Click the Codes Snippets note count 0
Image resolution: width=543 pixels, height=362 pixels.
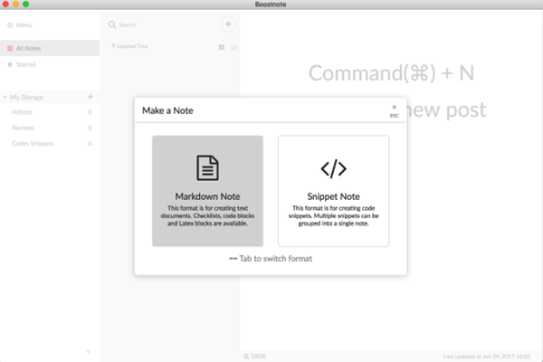coord(90,143)
